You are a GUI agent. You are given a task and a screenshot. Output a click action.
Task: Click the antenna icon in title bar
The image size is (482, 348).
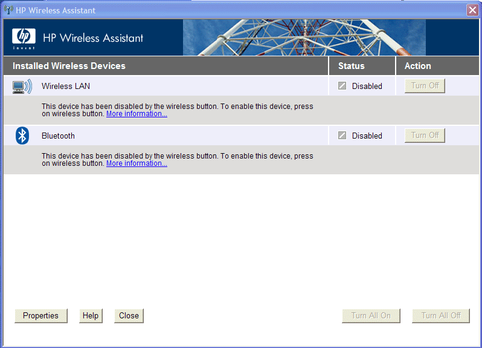point(8,10)
